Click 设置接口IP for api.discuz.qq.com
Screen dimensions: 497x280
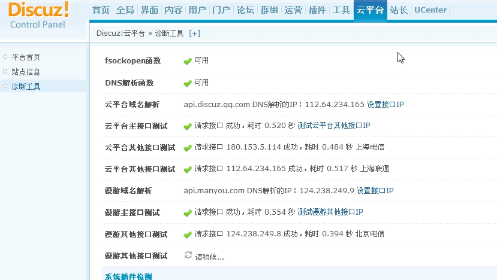385,105
